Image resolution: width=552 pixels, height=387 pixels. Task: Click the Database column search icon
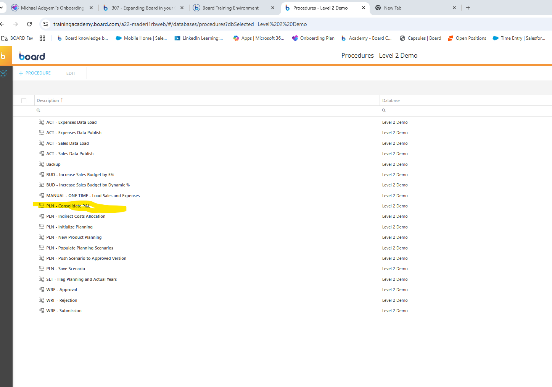[x=384, y=110]
